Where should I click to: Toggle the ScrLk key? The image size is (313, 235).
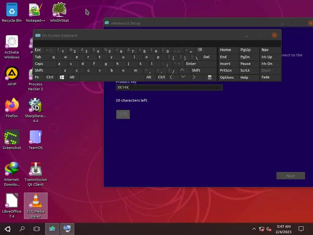[x=249, y=70]
